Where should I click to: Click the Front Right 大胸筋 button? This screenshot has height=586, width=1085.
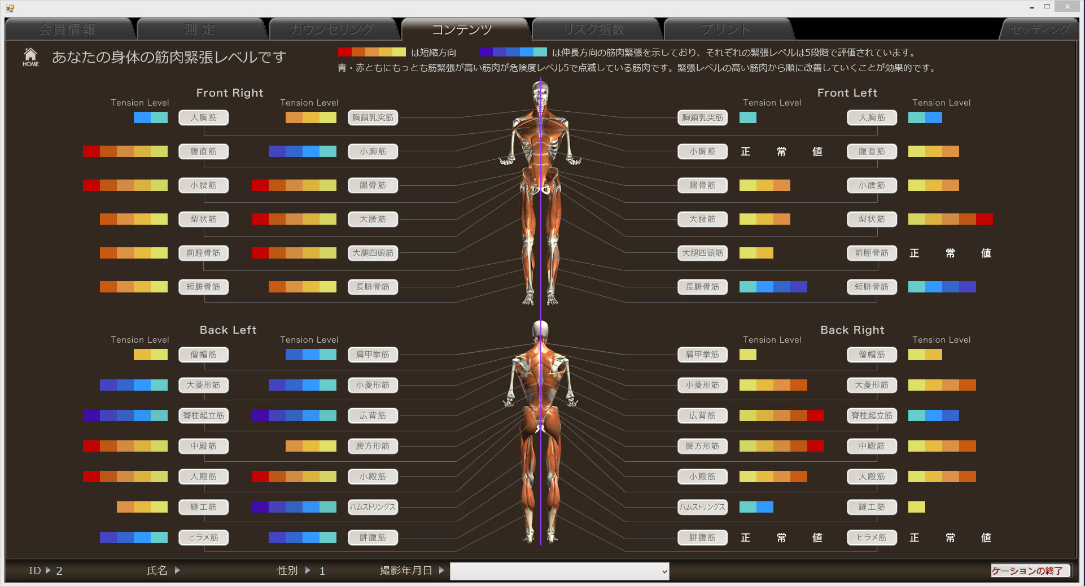pos(204,117)
